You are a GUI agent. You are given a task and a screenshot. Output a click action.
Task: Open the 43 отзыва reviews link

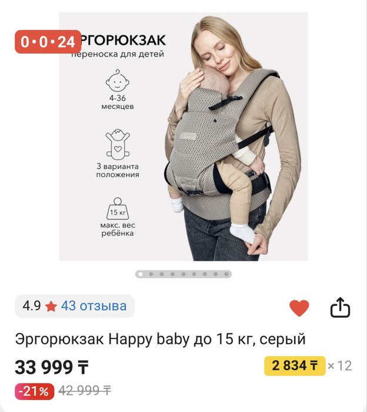click(94, 306)
